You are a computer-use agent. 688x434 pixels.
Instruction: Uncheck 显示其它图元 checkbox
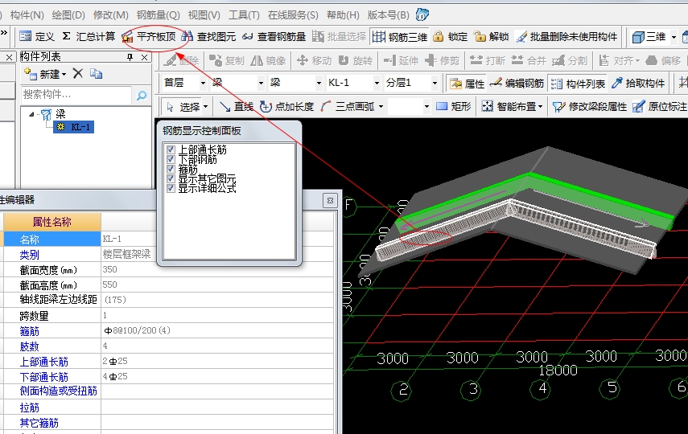tap(171, 179)
